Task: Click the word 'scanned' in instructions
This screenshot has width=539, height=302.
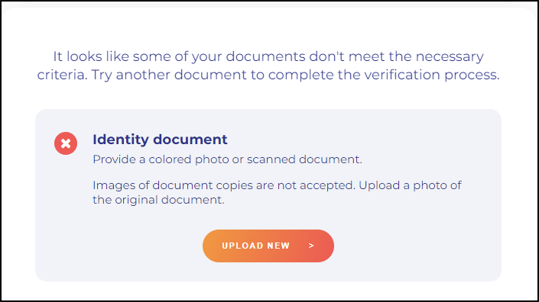Action: [x=271, y=159]
